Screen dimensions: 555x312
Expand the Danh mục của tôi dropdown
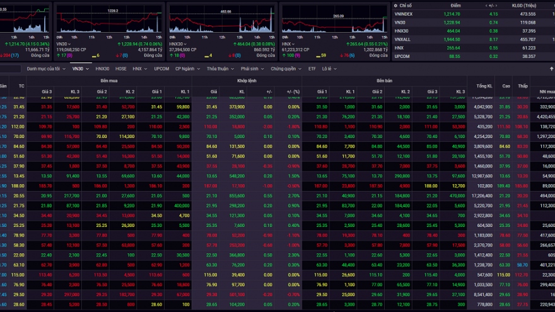click(x=45, y=69)
